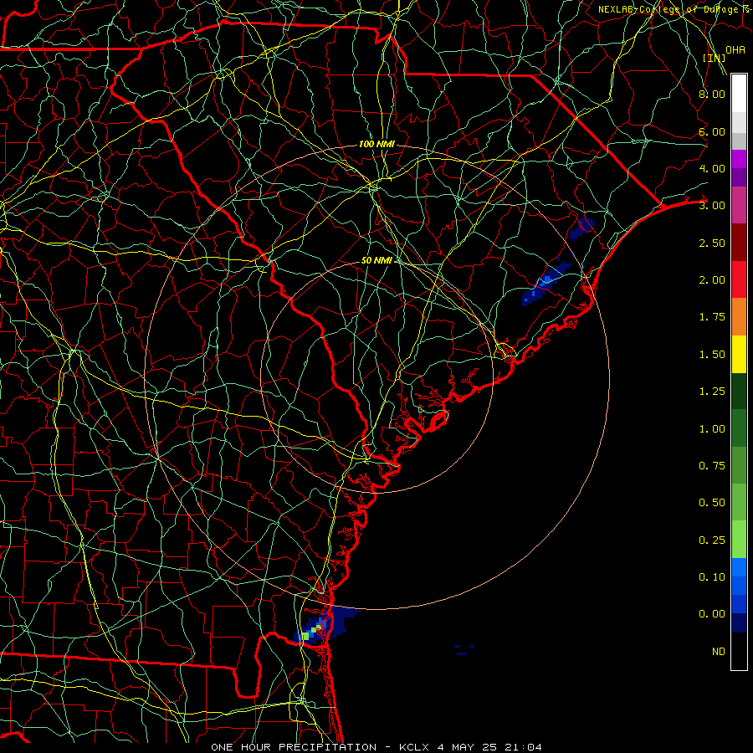Click the 1.00 legend value
This screenshot has height=753, width=753.
coord(712,429)
